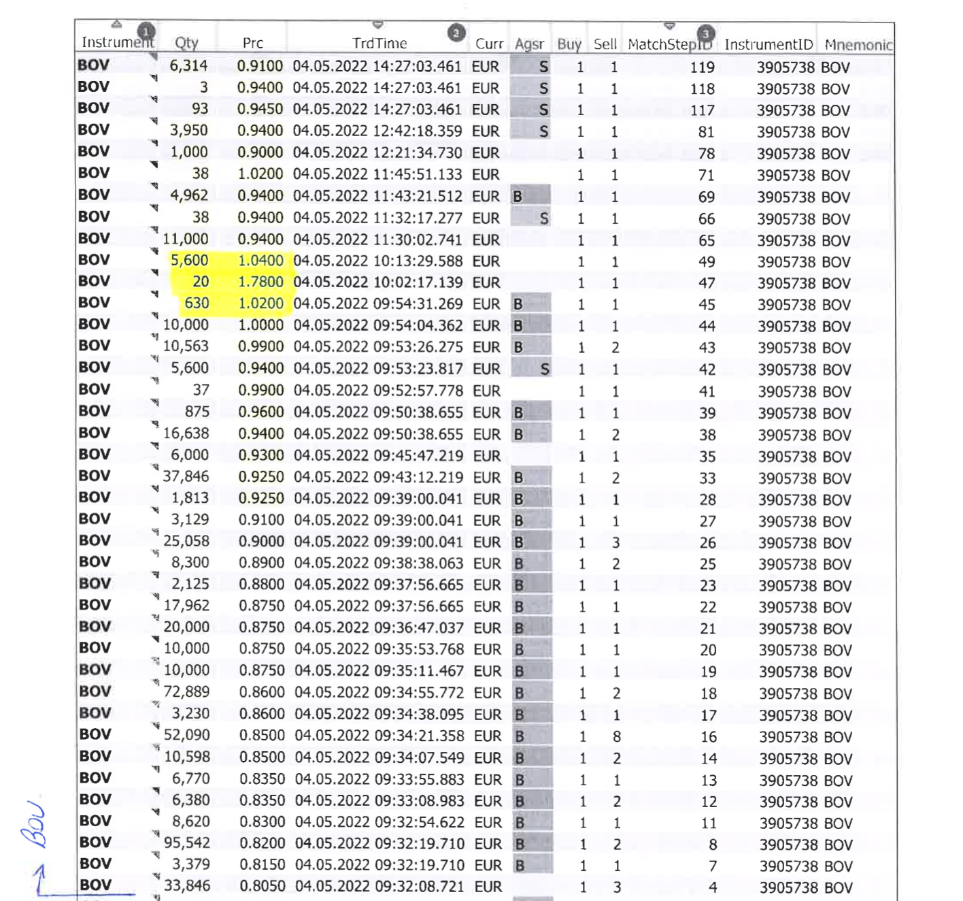This screenshot has height=901, width=963.
Task: Click the Agsr column header
Action: point(529,44)
